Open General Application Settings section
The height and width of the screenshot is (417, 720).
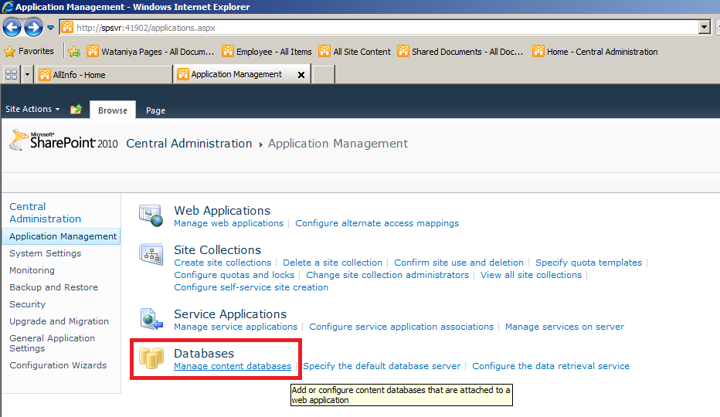pyautogui.click(x=52, y=343)
